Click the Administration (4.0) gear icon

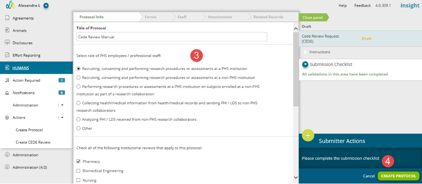point(7,167)
